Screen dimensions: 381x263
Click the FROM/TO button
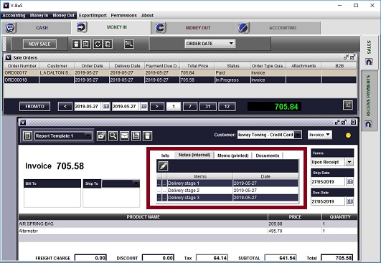click(x=34, y=106)
